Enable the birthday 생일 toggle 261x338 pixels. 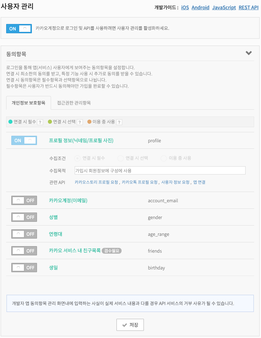coord(24,267)
